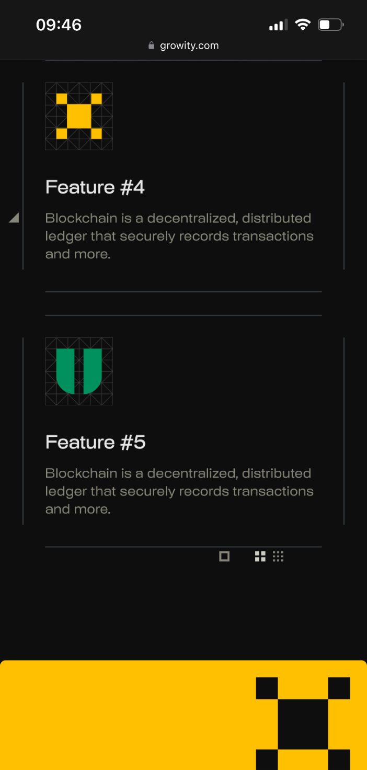
Task: Click the small gray triangle marker at left edge
Action: point(14,218)
